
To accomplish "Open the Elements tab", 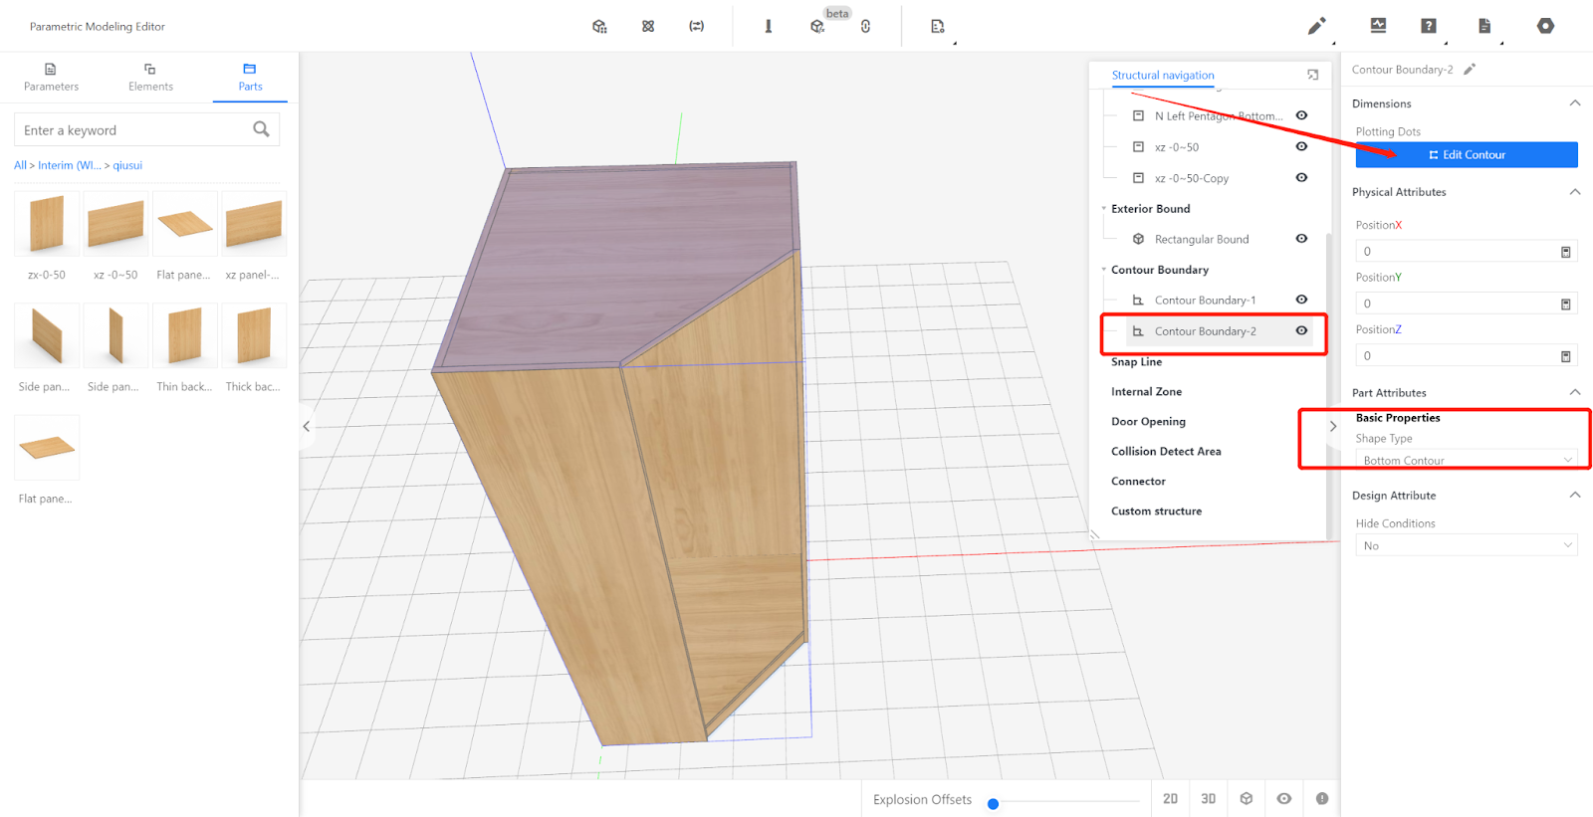I will coord(150,77).
